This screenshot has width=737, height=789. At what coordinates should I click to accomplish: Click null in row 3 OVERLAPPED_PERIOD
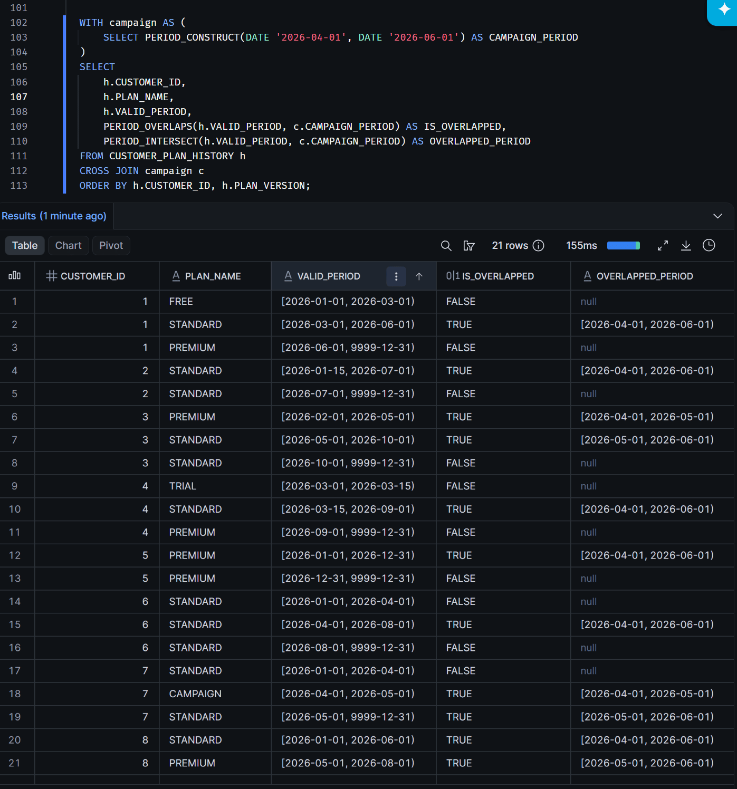coord(589,348)
